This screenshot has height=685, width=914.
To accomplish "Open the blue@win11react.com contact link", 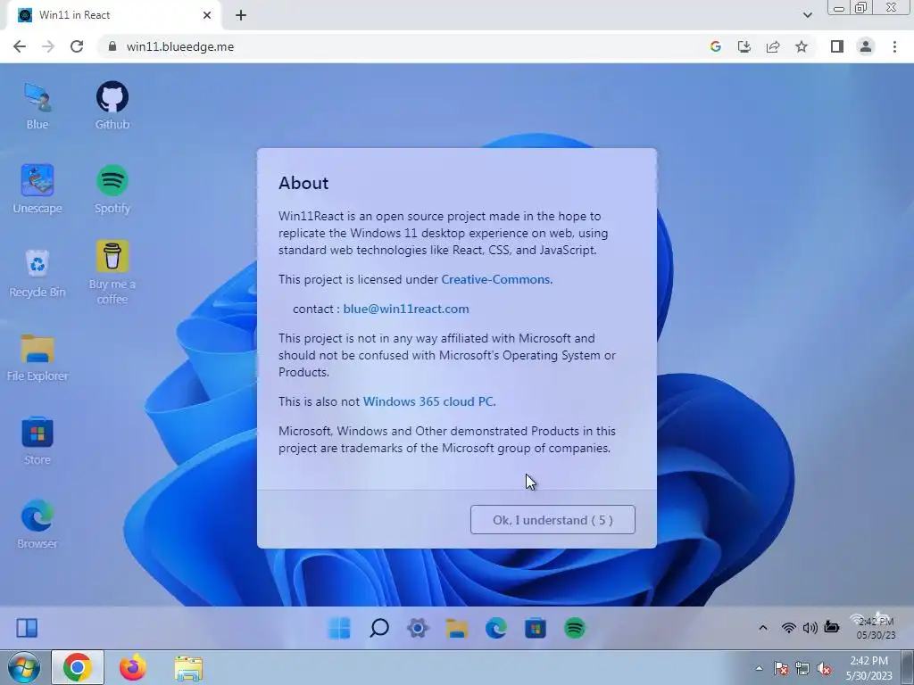I will click(x=406, y=309).
